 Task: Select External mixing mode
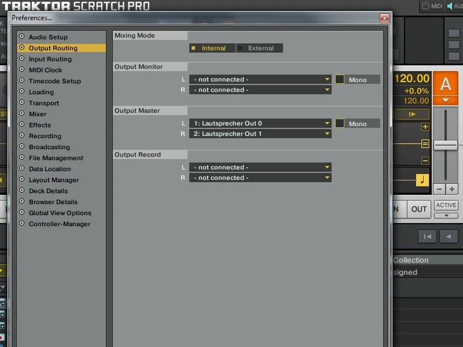click(x=259, y=48)
